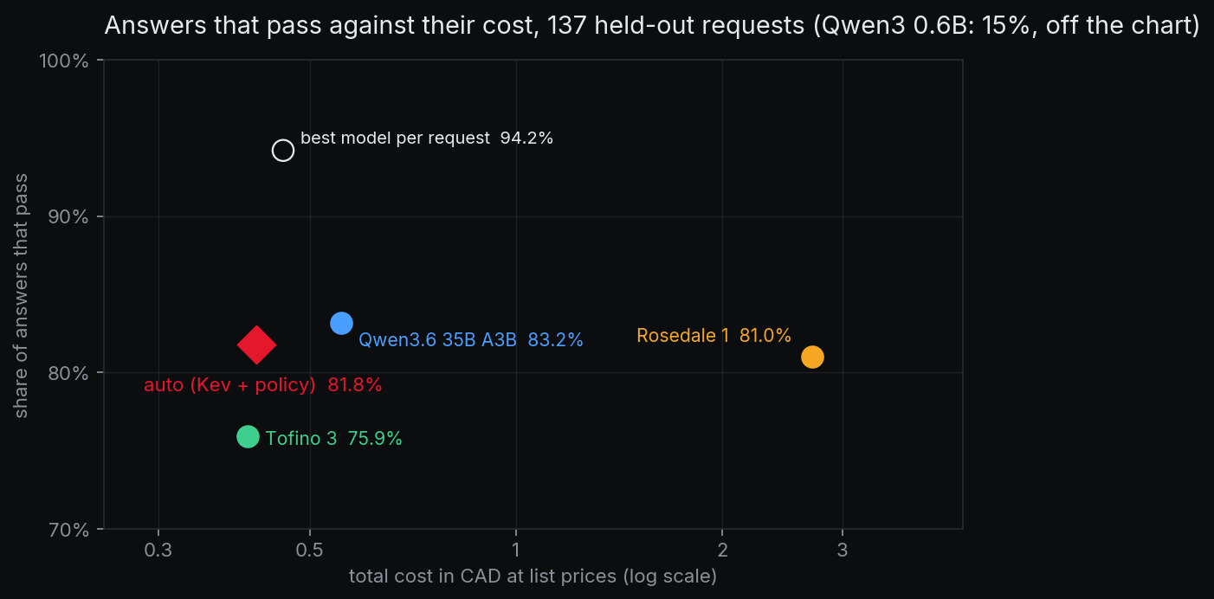This screenshot has height=599, width=1214.
Task: Click the 70% y-axis tick label
Action: [x=69, y=529]
